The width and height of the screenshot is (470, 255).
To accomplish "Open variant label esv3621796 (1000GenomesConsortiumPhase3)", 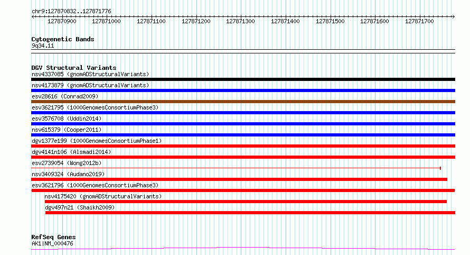I will [x=95, y=185].
